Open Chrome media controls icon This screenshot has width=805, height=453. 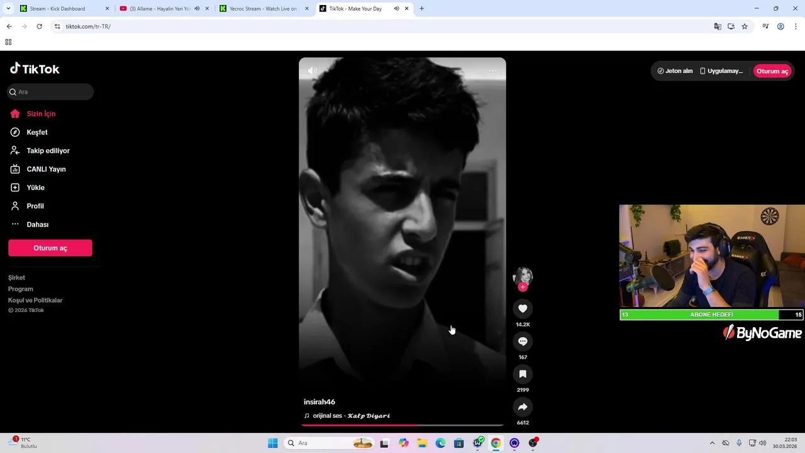[x=765, y=26]
